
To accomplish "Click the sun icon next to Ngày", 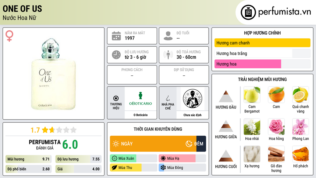I will 116,144.
